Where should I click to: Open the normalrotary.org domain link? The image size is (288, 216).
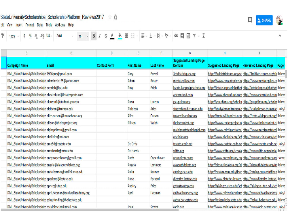(183, 158)
